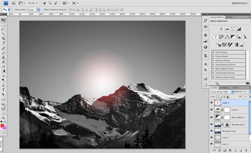Select the Clone Stamp tool

[x=3, y=57]
